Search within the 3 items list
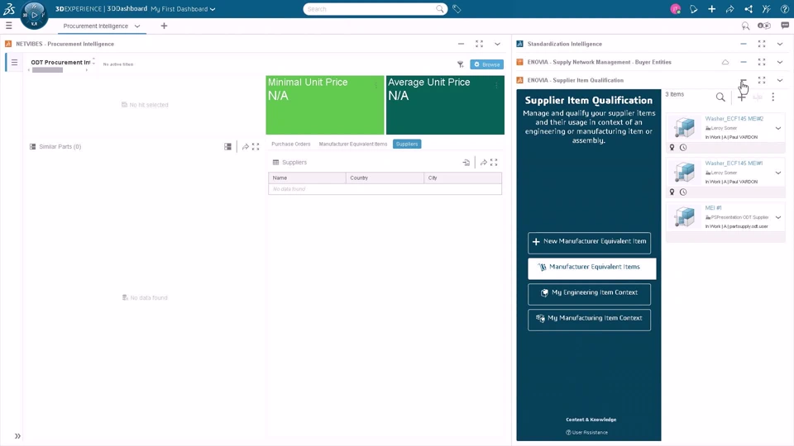Image resolution: width=794 pixels, height=446 pixels. [720, 97]
